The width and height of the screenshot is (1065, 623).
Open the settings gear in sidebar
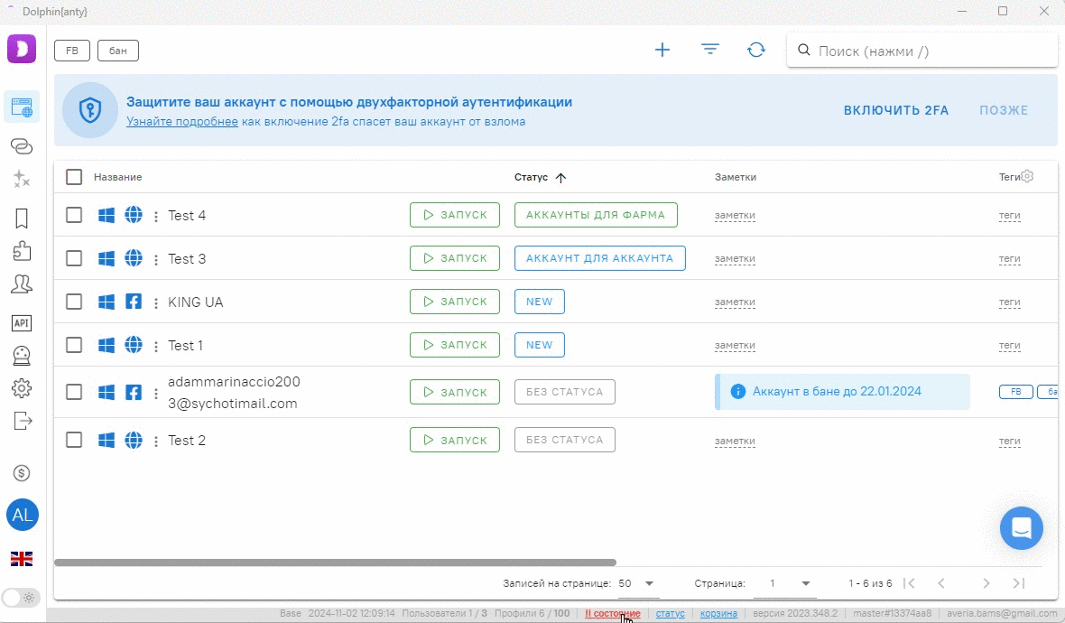coord(22,388)
